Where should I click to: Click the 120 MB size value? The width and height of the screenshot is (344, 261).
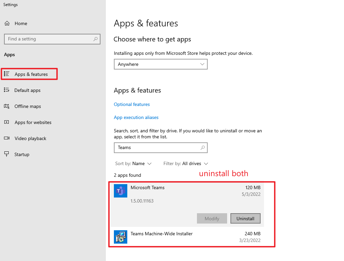tap(253, 188)
